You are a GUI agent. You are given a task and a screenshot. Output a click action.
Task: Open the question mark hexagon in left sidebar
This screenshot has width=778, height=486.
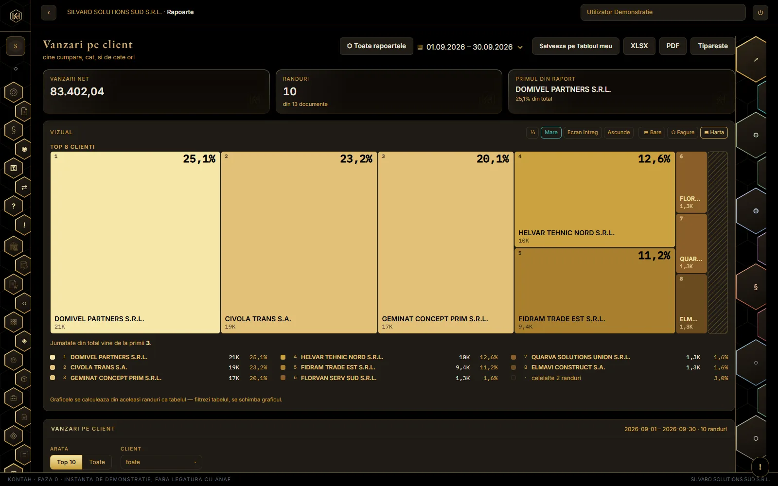tap(14, 206)
